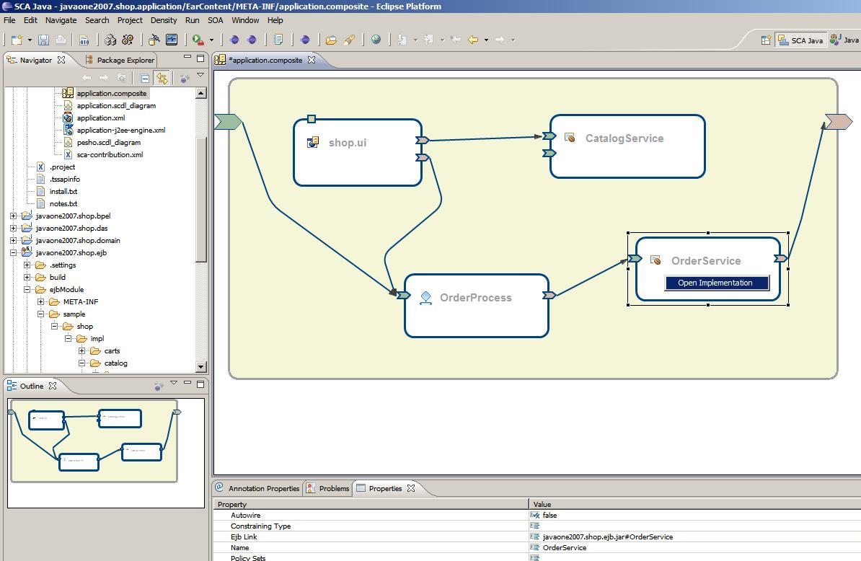Viewport: 861px width, 561px height.
Task: Click the open folder toolbar icon
Action: pyautogui.click(x=331, y=40)
